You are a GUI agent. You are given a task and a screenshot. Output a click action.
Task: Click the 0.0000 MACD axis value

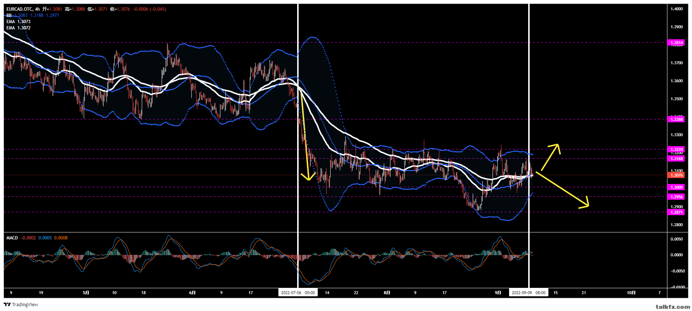(677, 255)
